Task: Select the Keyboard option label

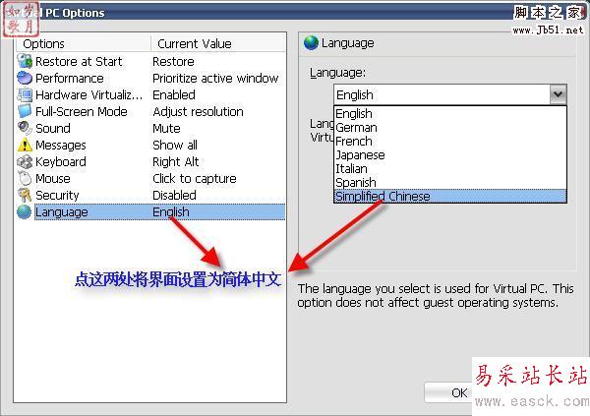Action: pos(61,162)
